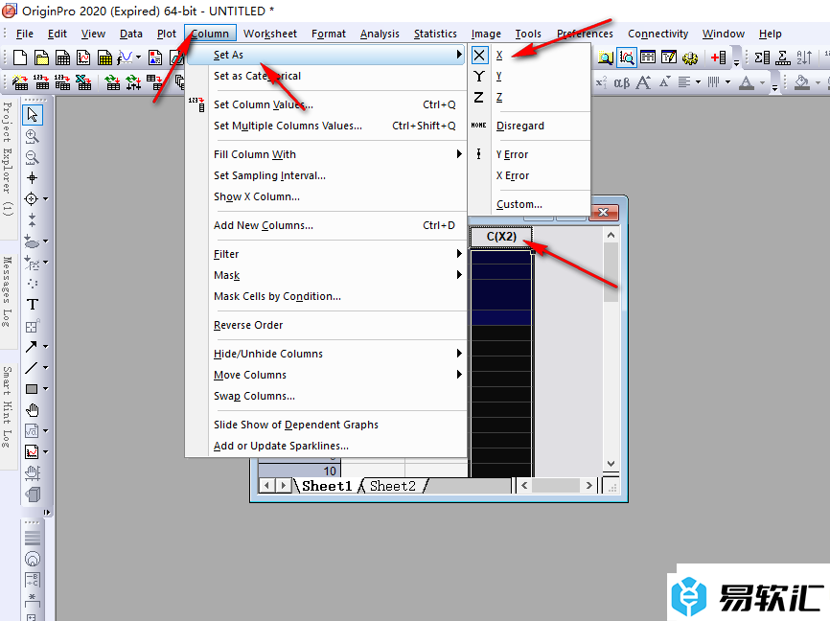Click the Import Wizard icon
This screenshot has height=621, width=830.
pyautogui.click(x=20, y=82)
